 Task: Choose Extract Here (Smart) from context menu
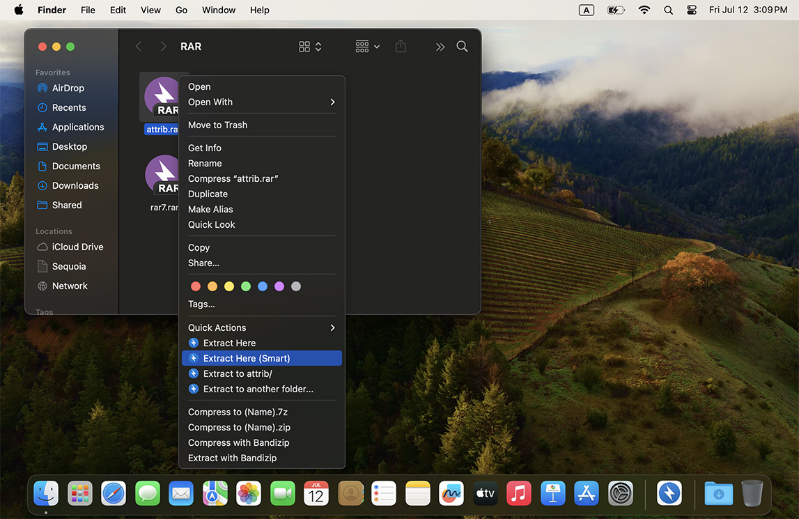point(247,358)
